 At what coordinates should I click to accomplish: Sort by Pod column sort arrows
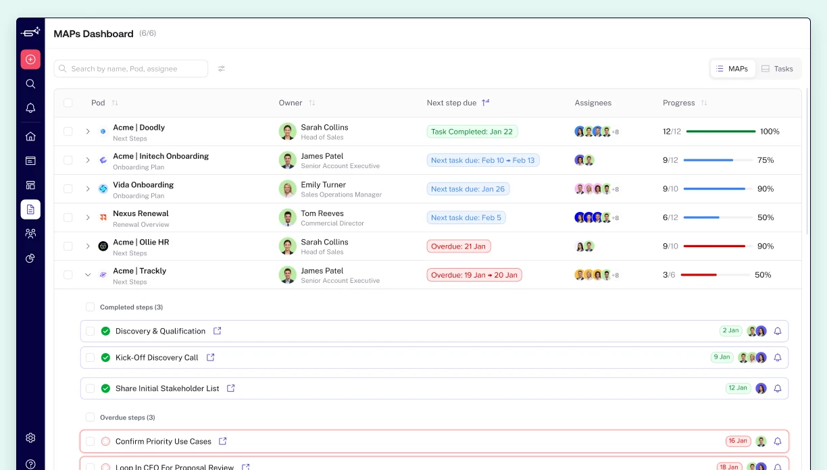[x=115, y=103]
